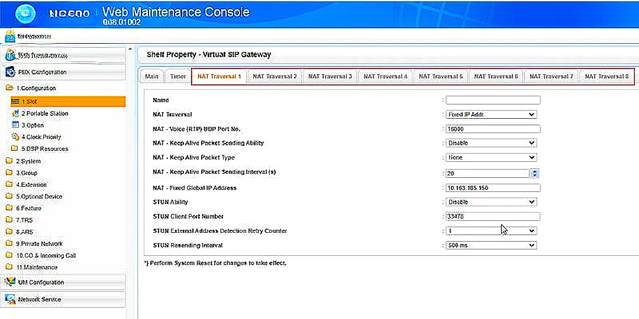Image resolution: width=639 pixels, height=319 pixels.
Task: Click the user account icon at top left
Action: (x=10, y=35)
